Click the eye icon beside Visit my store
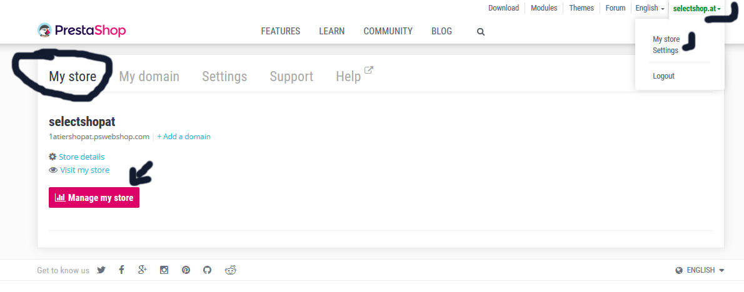The image size is (744, 292). (x=53, y=170)
